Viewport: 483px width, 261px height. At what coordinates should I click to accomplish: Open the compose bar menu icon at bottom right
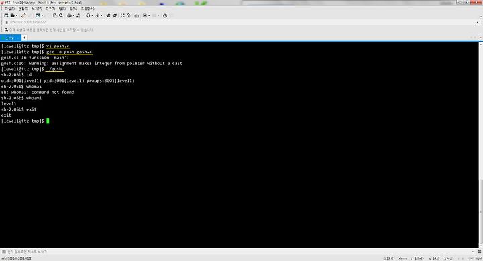point(479,252)
